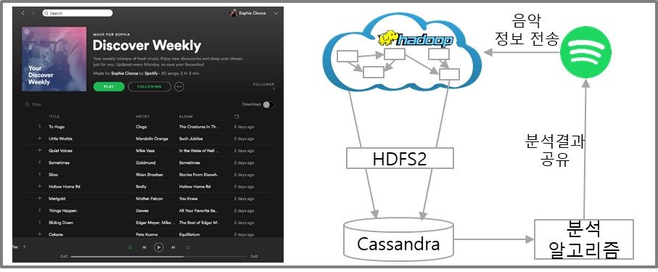Click the FOLLOWING button

pyautogui.click(x=149, y=87)
